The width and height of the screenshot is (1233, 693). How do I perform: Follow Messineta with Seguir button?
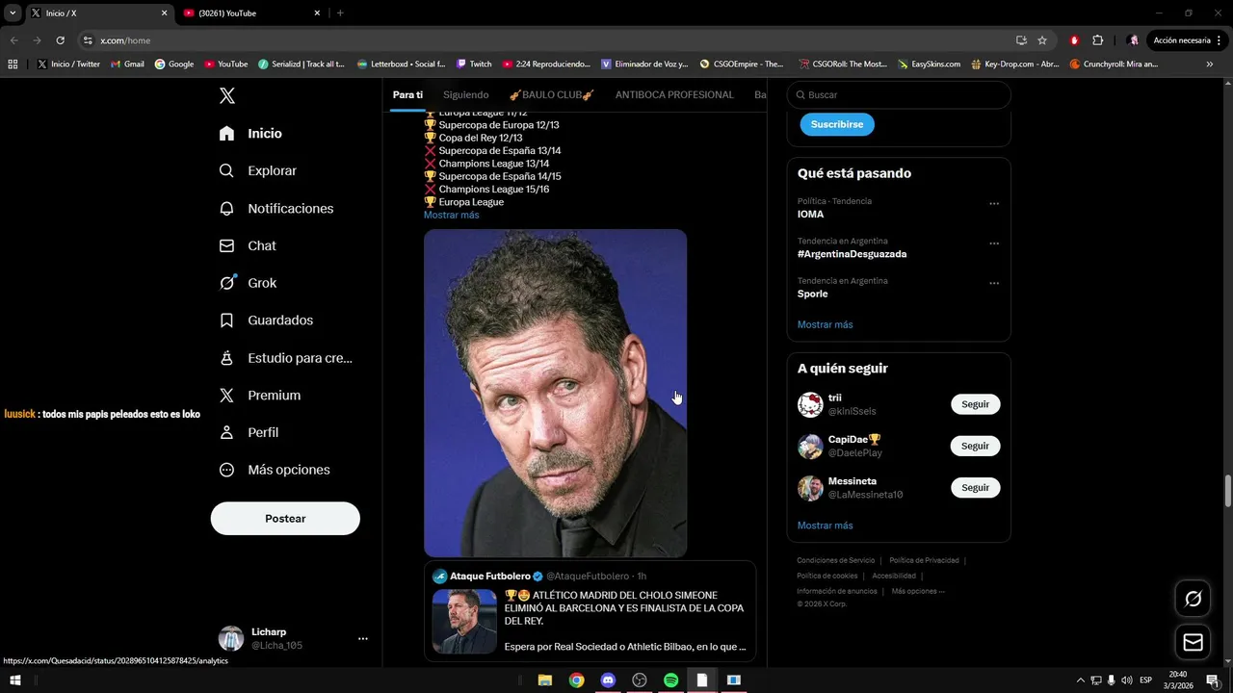[975, 487]
